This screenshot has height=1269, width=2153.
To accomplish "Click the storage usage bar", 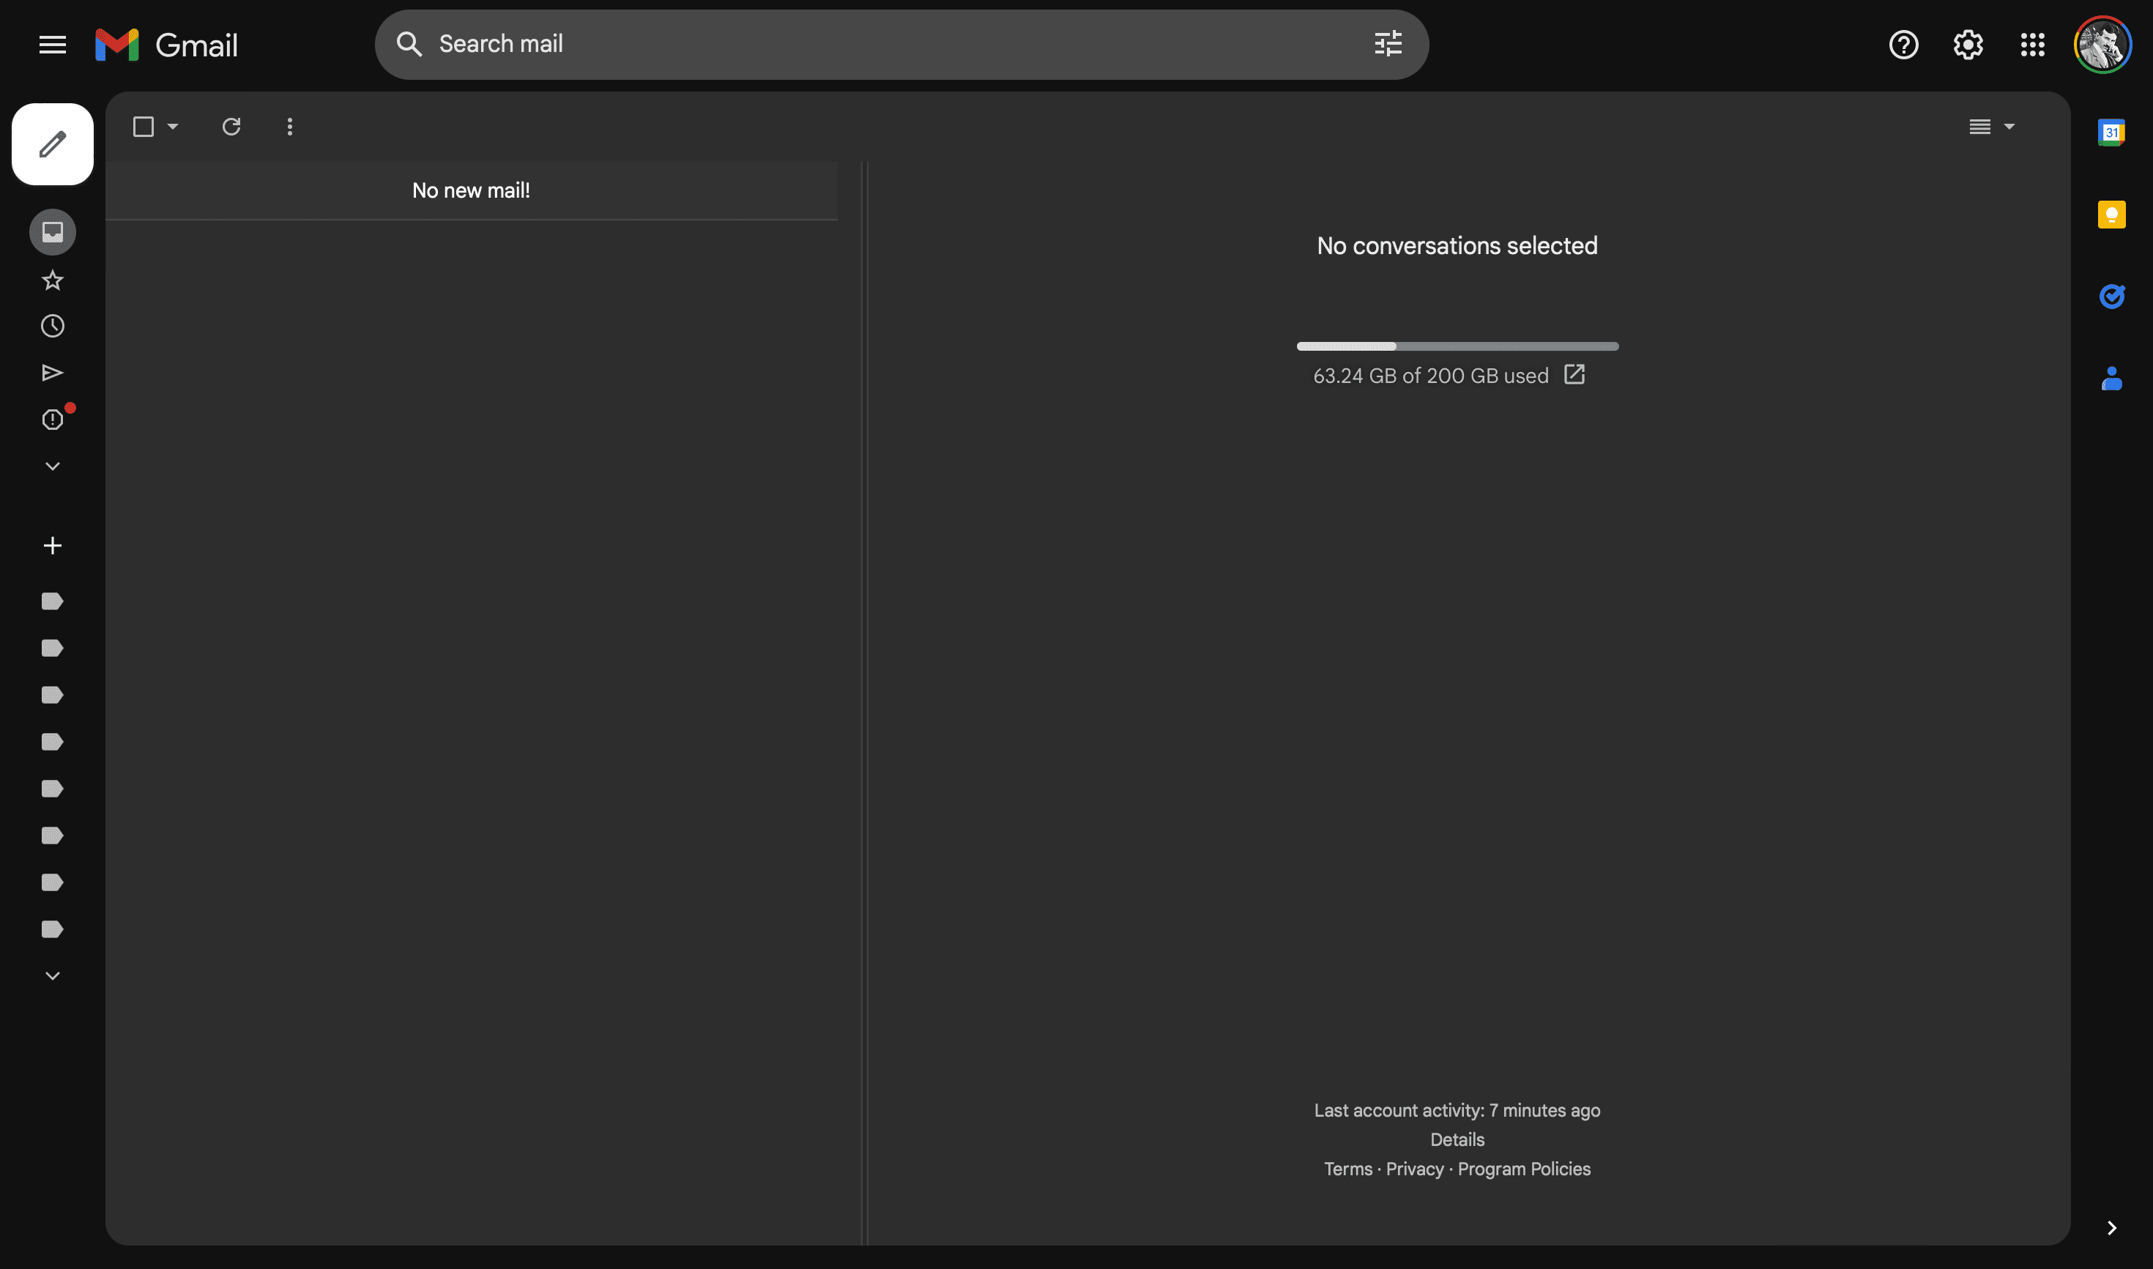I will point(1457,346).
